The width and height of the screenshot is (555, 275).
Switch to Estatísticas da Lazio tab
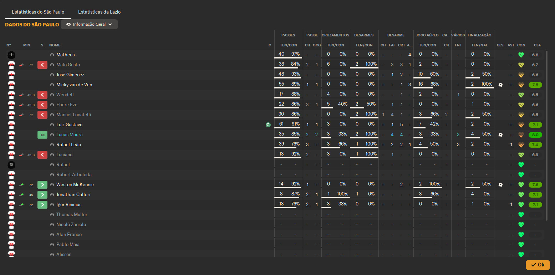click(99, 12)
